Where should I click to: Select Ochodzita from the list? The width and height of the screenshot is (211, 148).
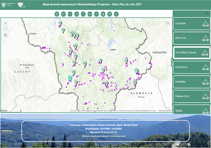[192, 23]
